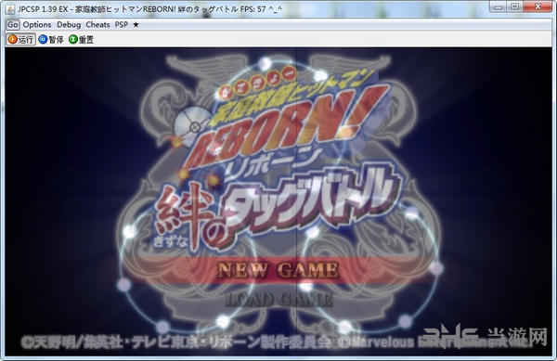Minimize the JPCSP window

pyautogui.click(x=498, y=6)
